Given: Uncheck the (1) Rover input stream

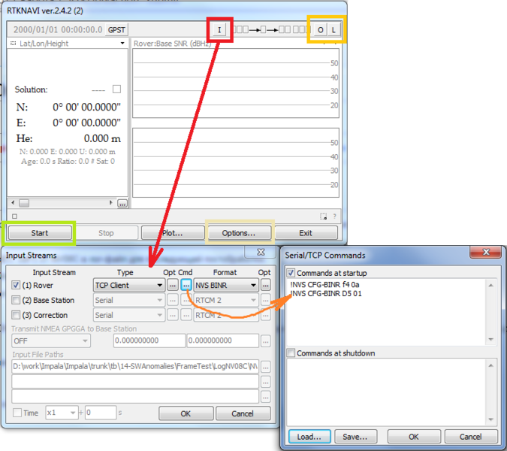Looking at the screenshot, I should click(17, 286).
